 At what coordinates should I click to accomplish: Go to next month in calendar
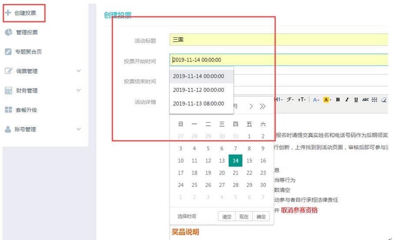(251, 106)
